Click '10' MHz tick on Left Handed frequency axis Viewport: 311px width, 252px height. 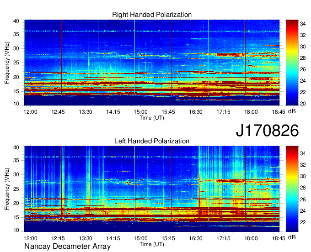(x=16, y=230)
